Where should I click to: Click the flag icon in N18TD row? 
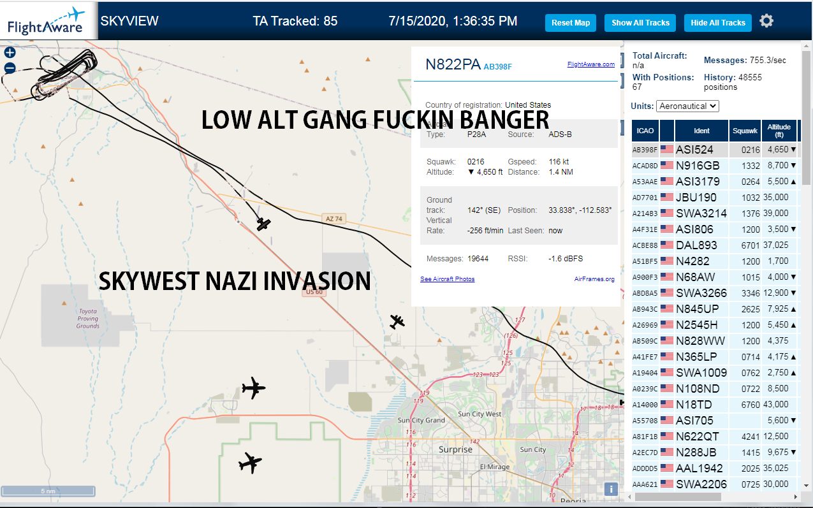[667, 405]
